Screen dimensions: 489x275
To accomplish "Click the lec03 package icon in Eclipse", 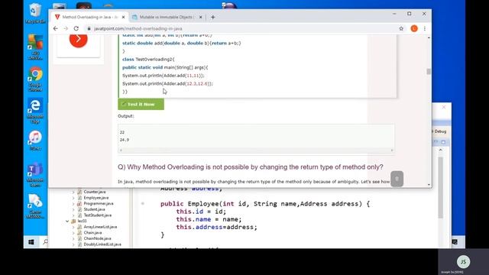I will 73,221.
